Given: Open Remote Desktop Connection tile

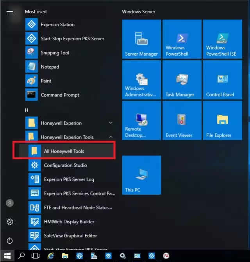Looking at the screenshot, I should tap(141, 121).
